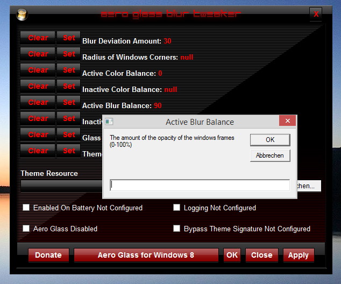Set the Theme row value
Screen dimensions: 341x284
(69, 151)
